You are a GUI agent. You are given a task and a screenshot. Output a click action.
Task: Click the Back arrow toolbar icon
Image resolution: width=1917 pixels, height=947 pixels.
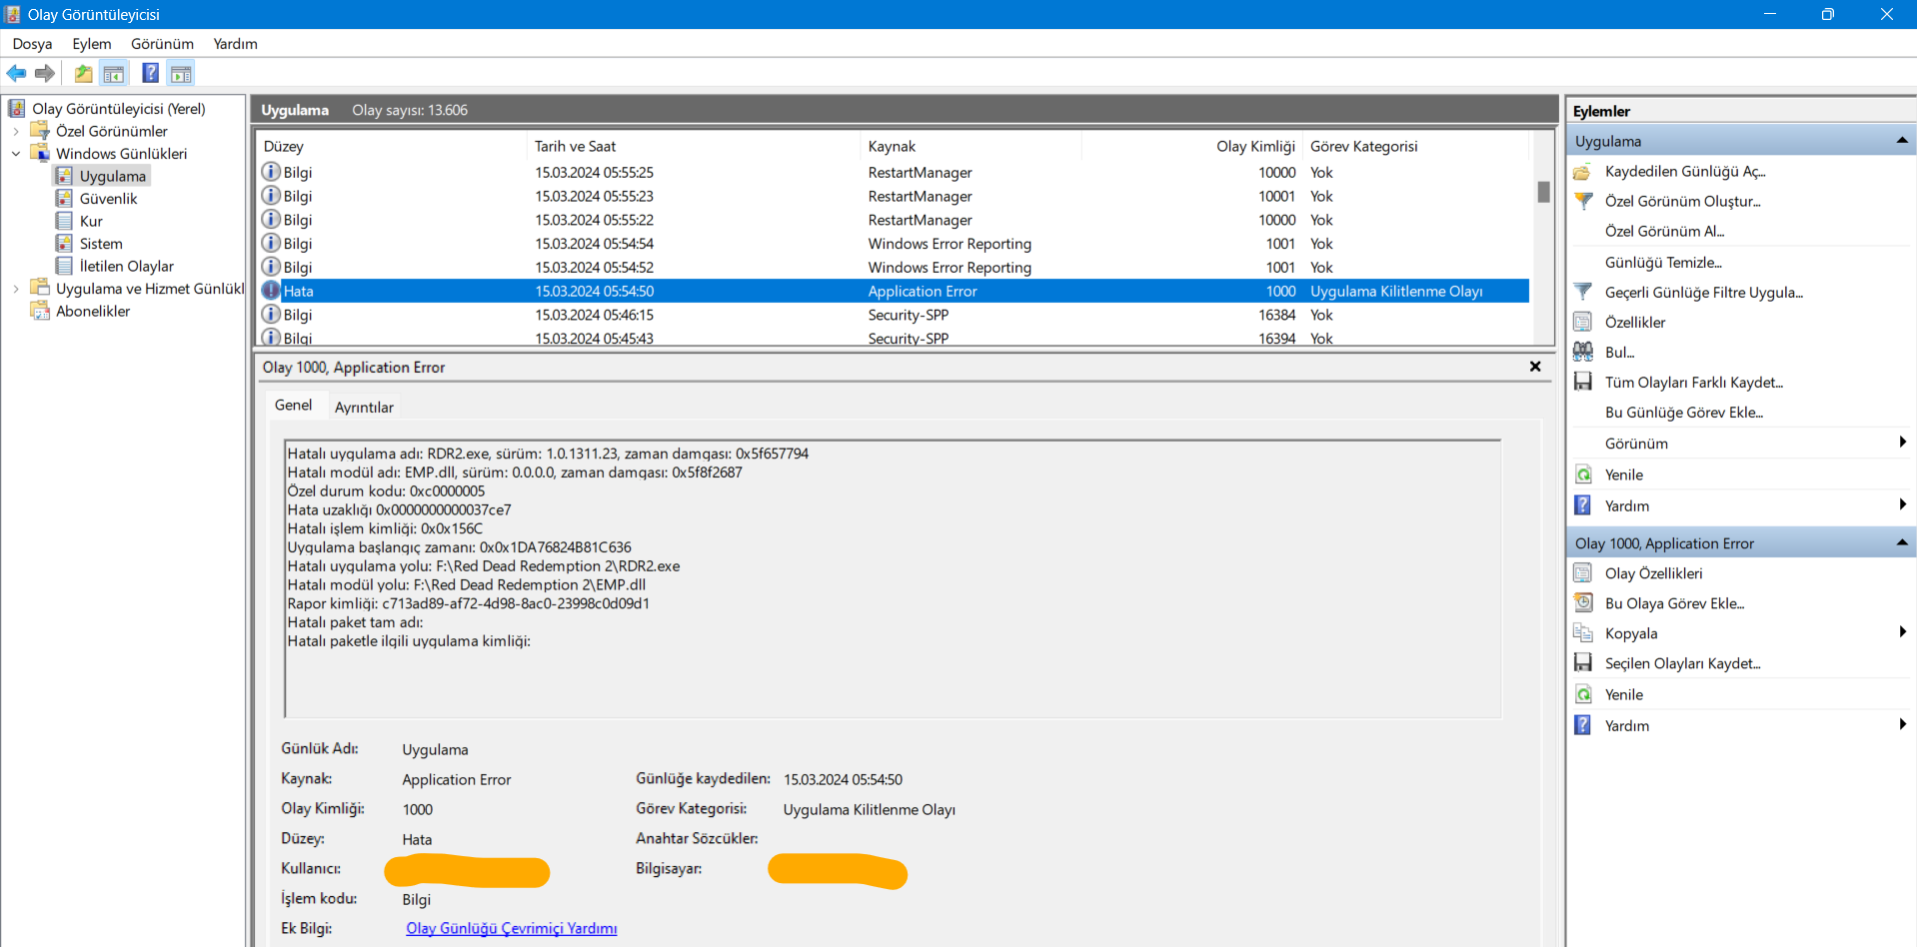[17, 73]
